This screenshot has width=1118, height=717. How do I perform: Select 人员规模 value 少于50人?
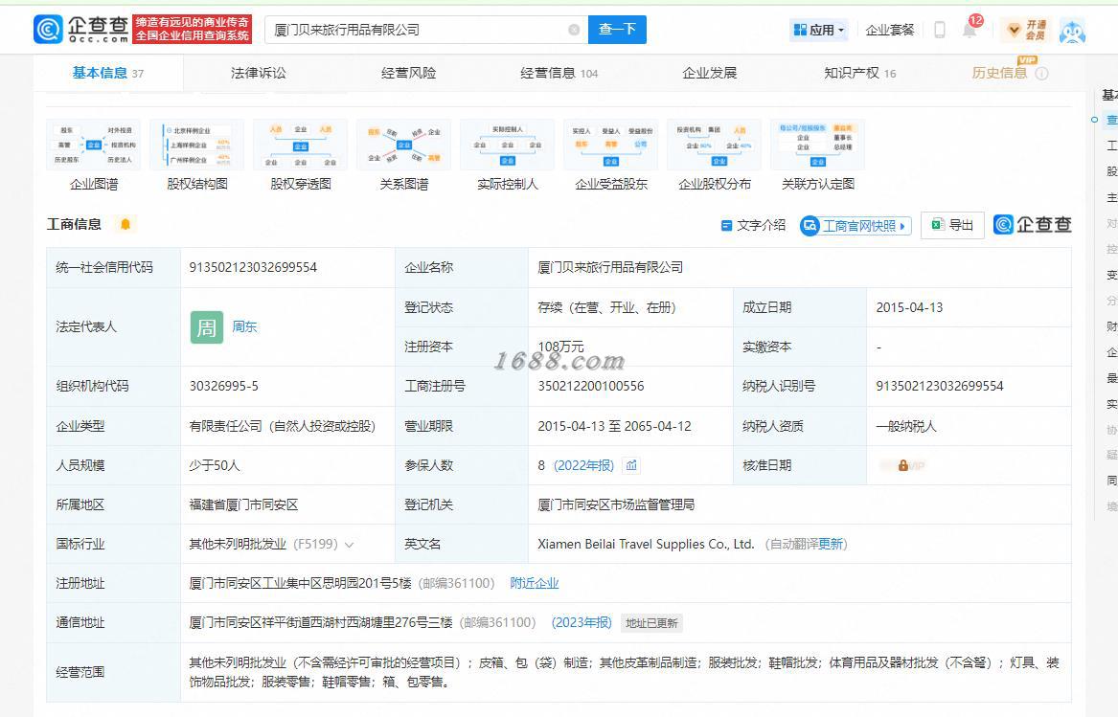[215, 465]
